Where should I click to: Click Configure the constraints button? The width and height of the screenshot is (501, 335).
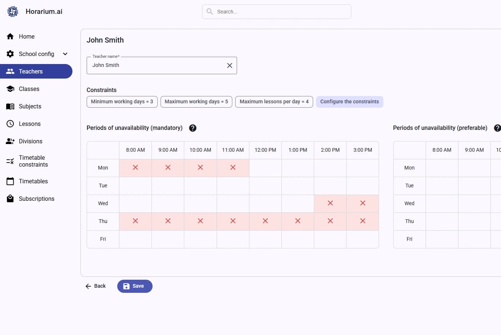pyautogui.click(x=349, y=101)
